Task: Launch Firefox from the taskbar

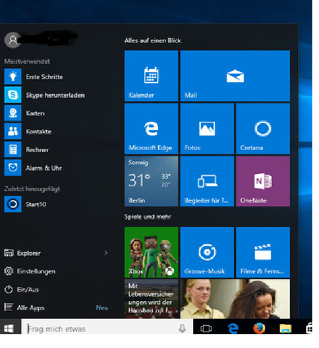Action: click(x=259, y=328)
